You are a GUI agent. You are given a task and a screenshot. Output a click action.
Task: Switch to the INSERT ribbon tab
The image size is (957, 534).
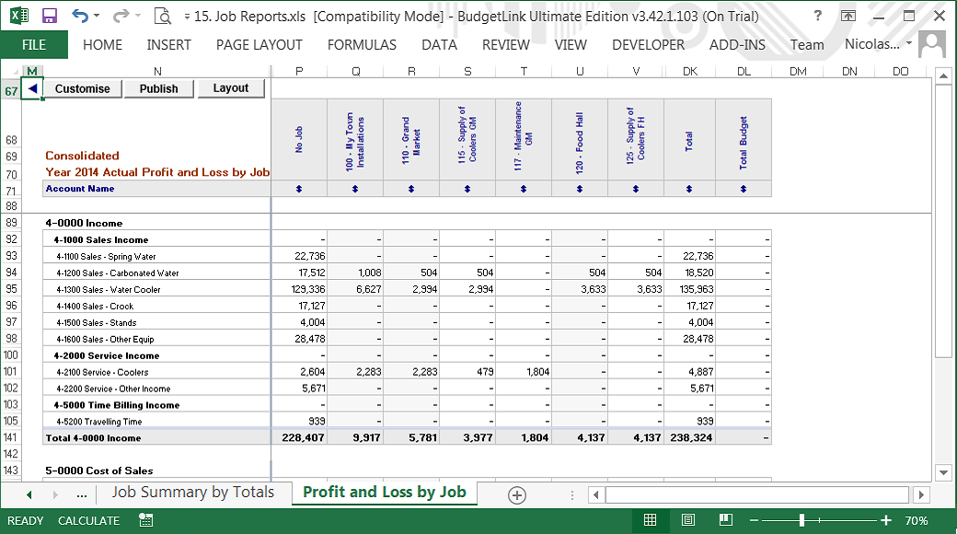click(168, 44)
